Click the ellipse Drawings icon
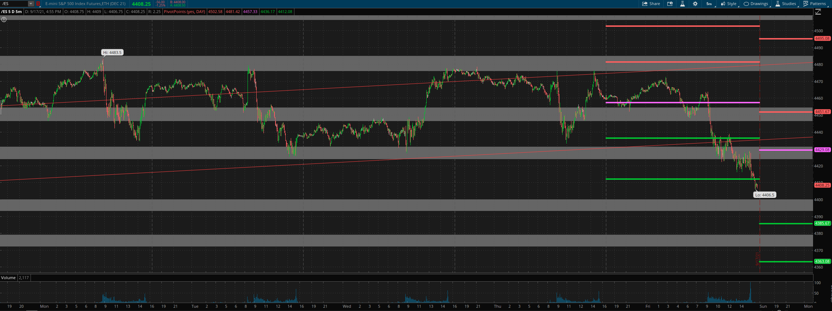The image size is (832, 311). click(746, 4)
